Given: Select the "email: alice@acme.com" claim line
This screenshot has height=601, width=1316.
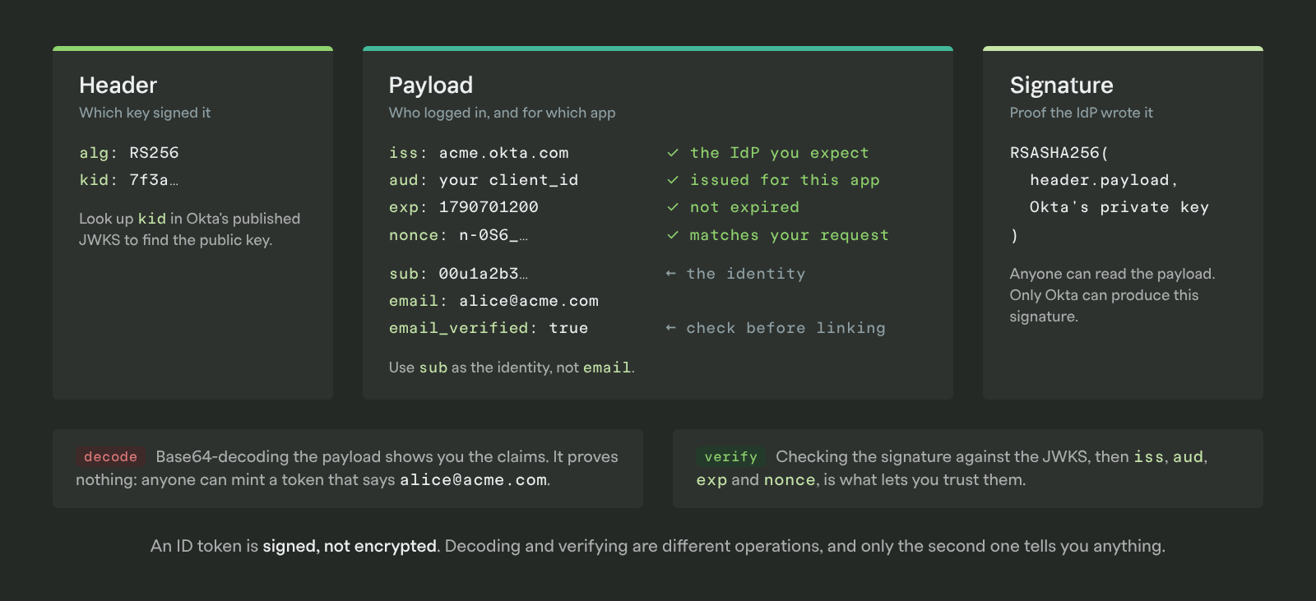Looking at the screenshot, I should [493, 301].
